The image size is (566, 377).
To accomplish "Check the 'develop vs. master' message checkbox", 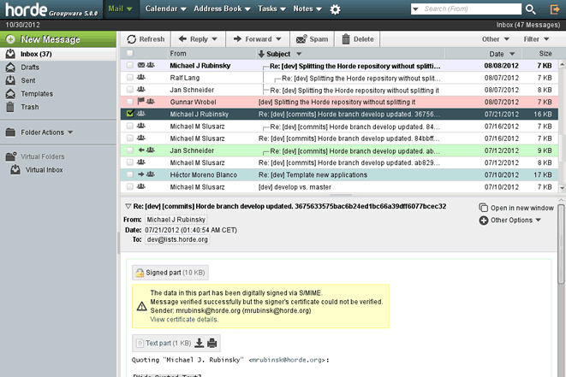I will pyautogui.click(x=130, y=186).
